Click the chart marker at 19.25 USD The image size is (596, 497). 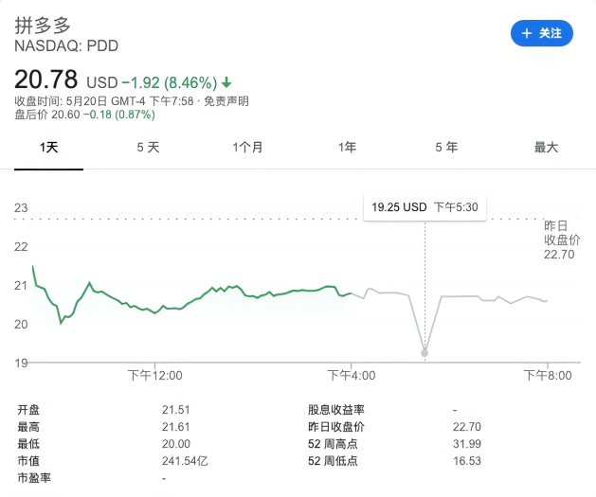pos(424,353)
